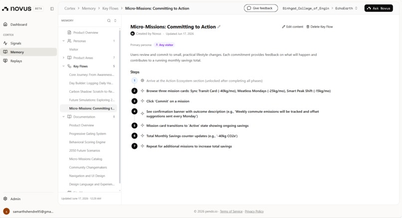The width and height of the screenshot is (402, 218).
Task: Click sparkle icon on Total Monthly Savings step
Action: [142, 136]
